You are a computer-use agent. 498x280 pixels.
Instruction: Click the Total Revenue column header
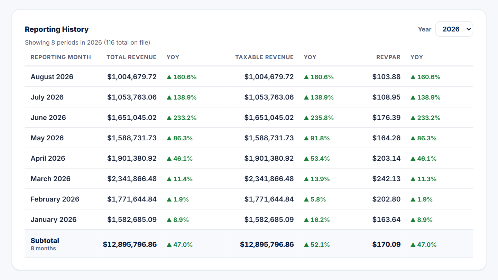(x=131, y=57)
